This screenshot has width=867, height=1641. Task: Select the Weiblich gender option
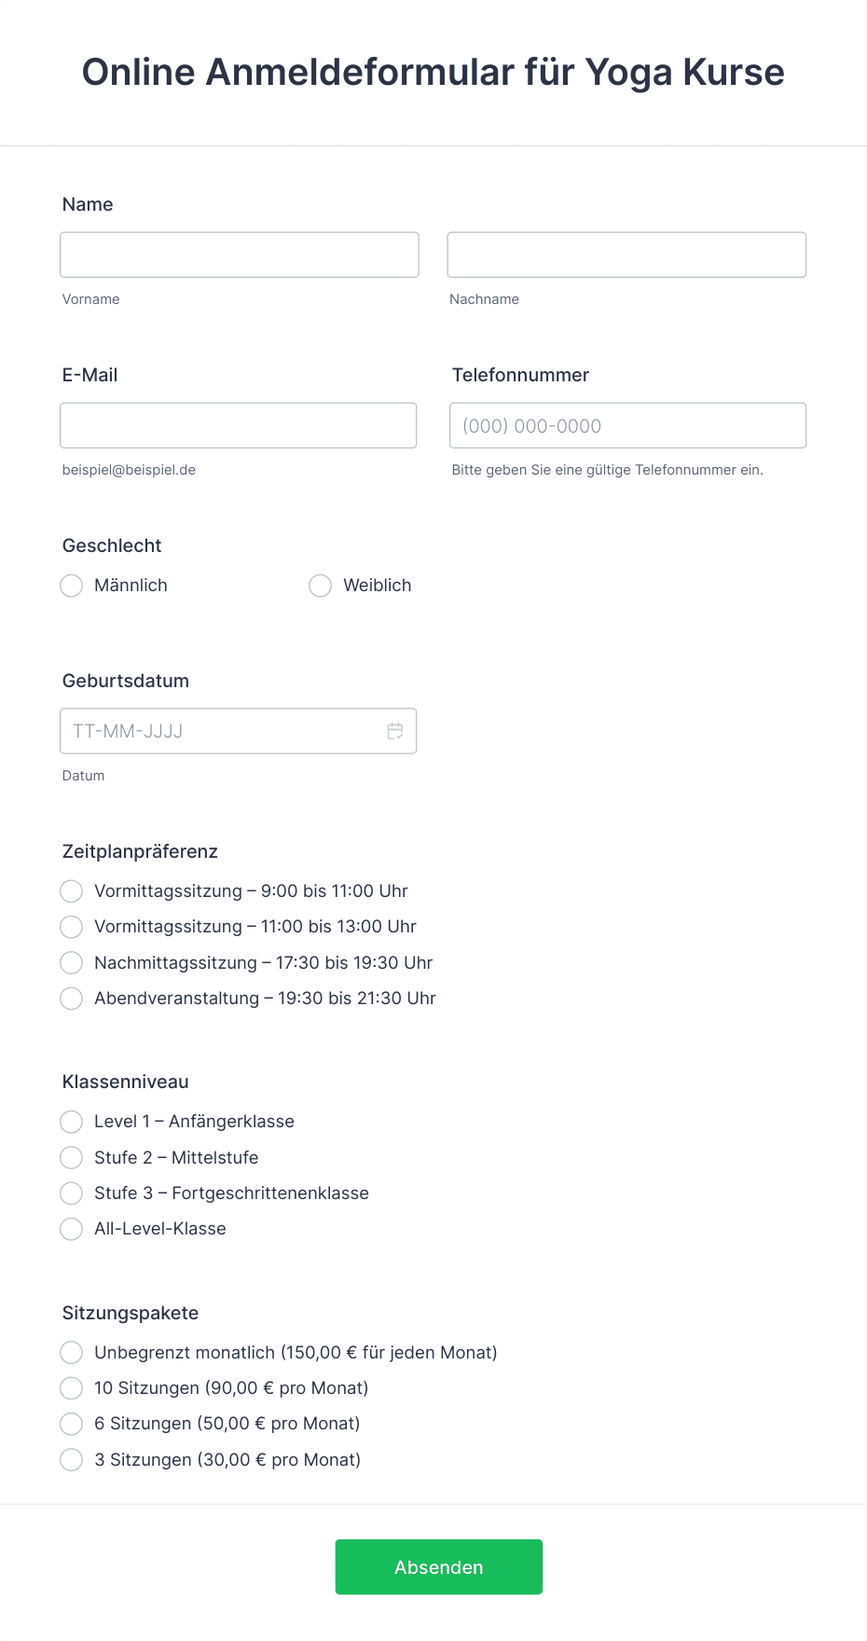pyautogui.click(x=320, y=586)
